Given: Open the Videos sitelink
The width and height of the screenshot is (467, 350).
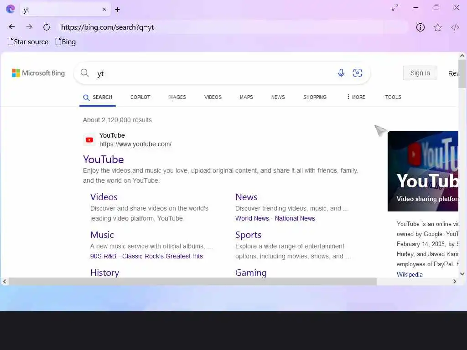Looking at the screenshot, I should click(104, 197).
